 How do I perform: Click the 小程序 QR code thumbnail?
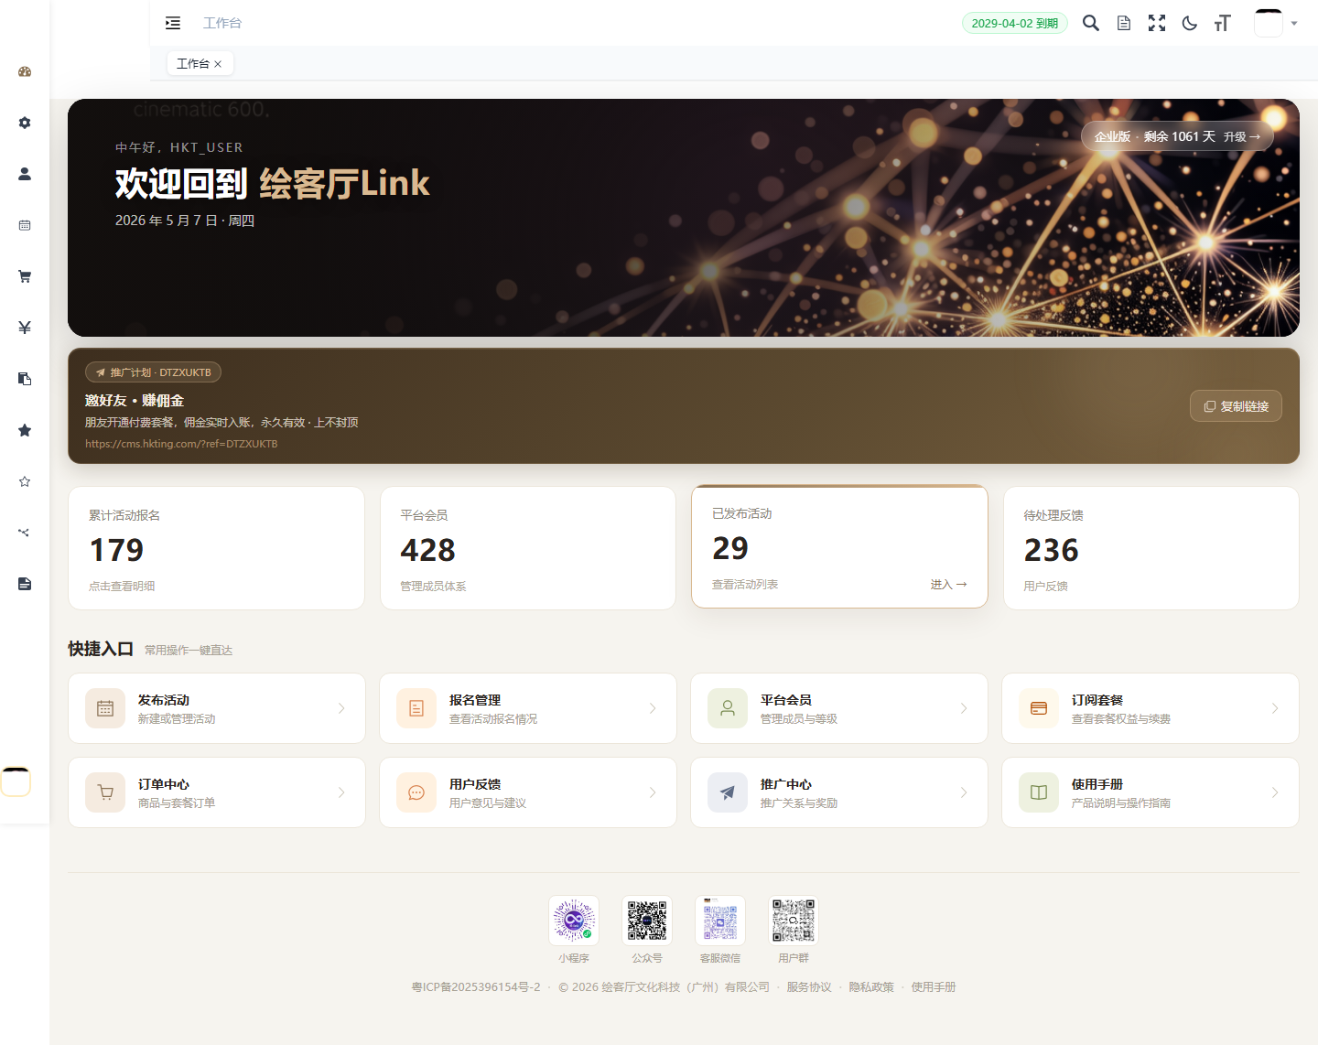[x=574, y=921]
